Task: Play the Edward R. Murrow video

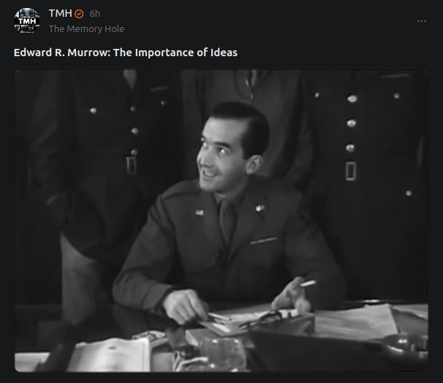Action: tap(221, 220)
